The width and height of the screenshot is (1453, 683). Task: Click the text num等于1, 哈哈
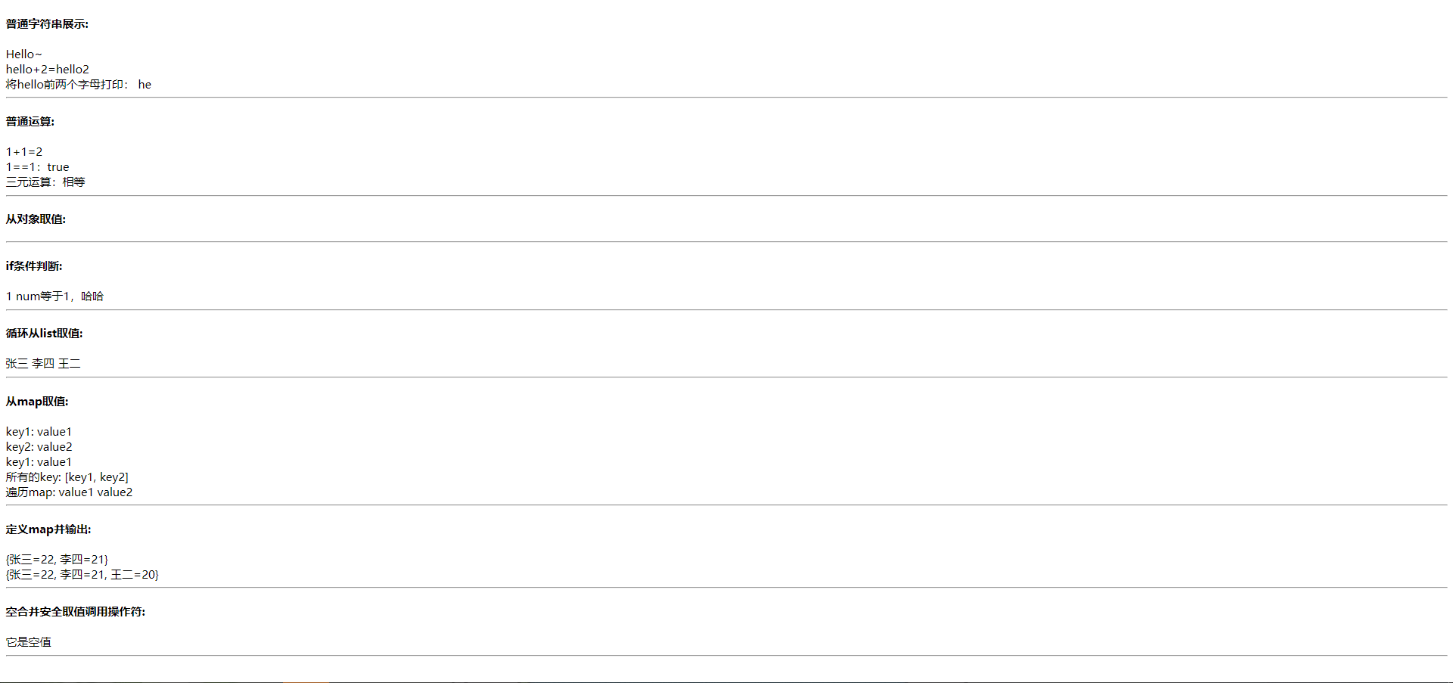pos(60,296)
